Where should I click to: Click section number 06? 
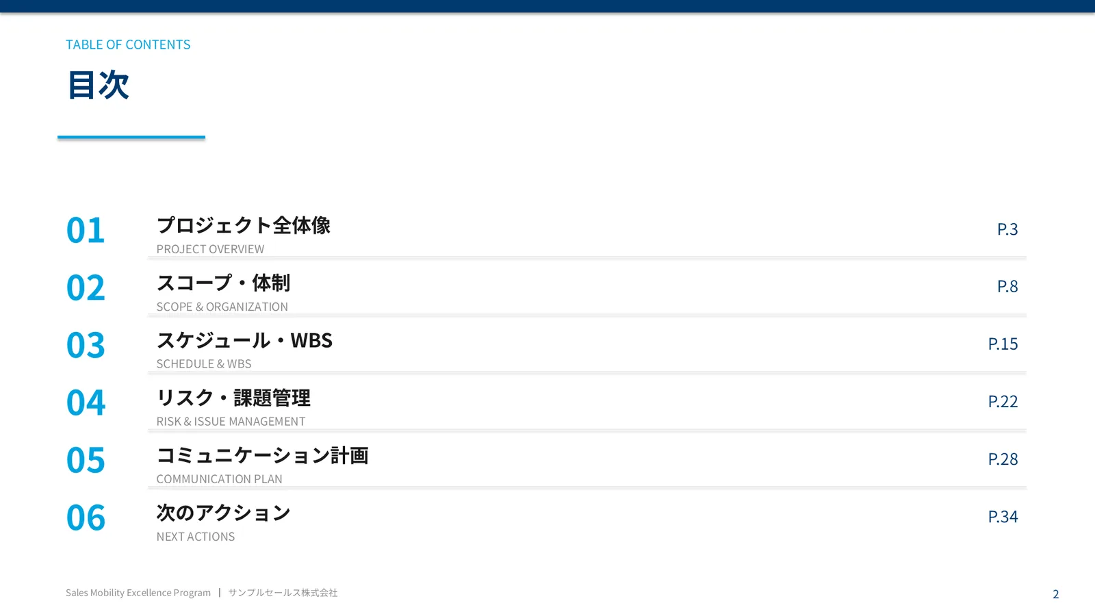(x=86, y=518)
